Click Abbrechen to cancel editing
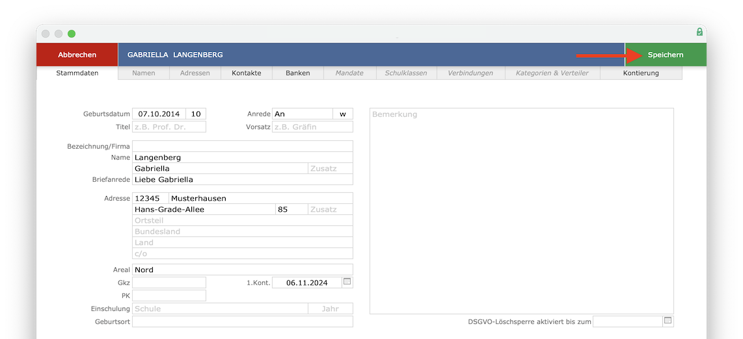This screenshot has height=339, width=743. (77, 55)
